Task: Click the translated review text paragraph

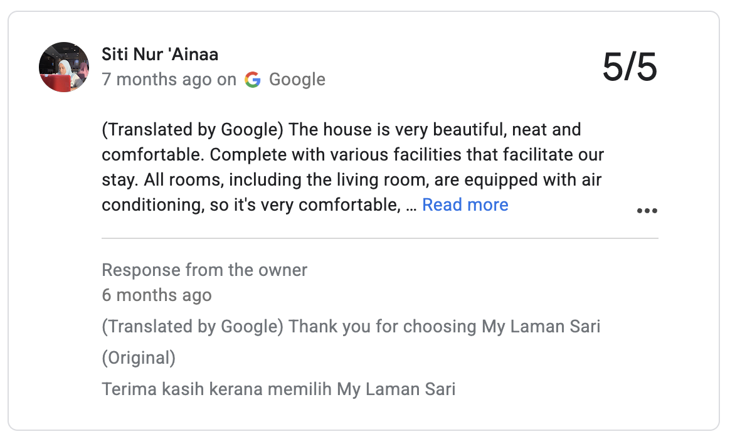Action: pyautogui.click(x=351, y=167)
